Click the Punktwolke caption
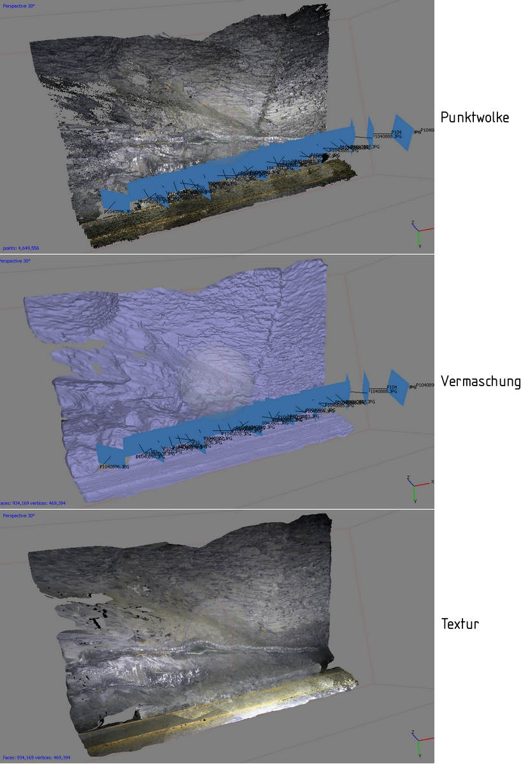Image resolution: width=521 pixels, height=764 pixels. pos(475,117)
